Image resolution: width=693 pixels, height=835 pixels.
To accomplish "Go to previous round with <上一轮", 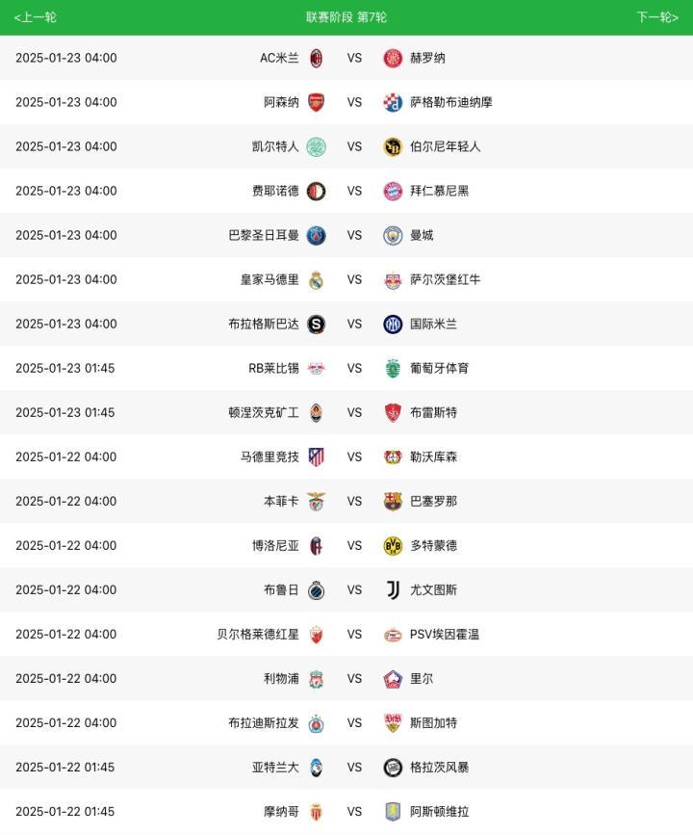I will tap(36, 17).
